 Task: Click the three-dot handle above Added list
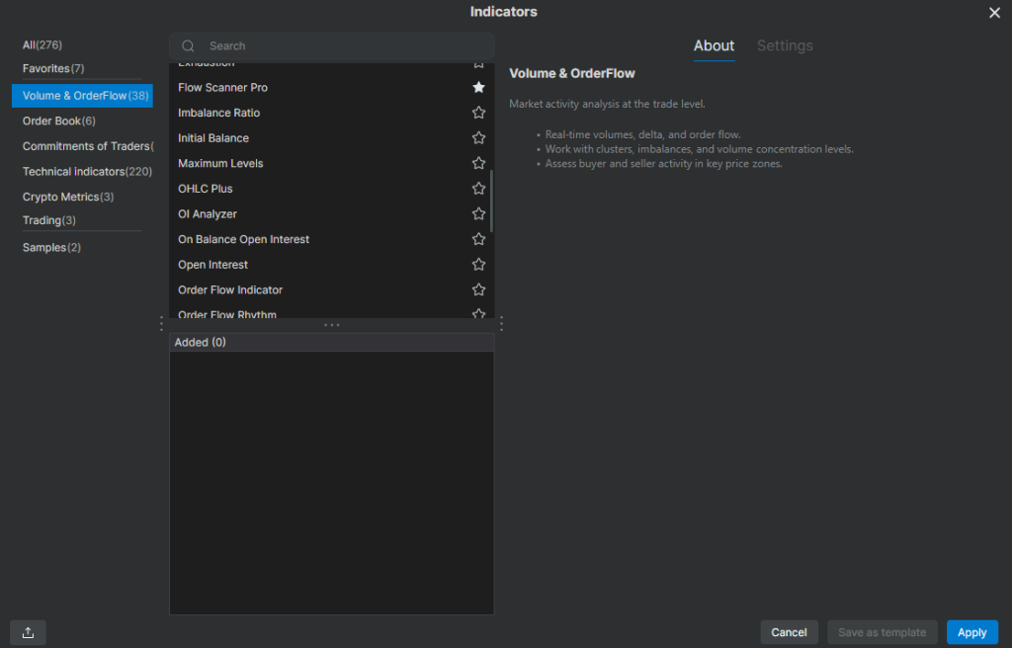332,325
